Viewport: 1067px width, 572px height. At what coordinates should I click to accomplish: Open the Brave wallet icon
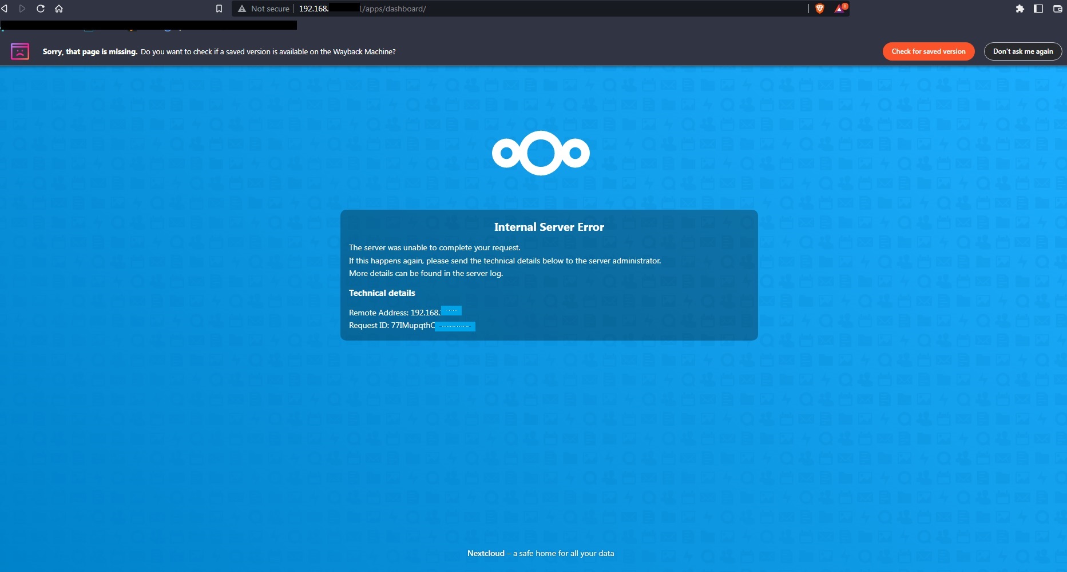[1058, 9]
